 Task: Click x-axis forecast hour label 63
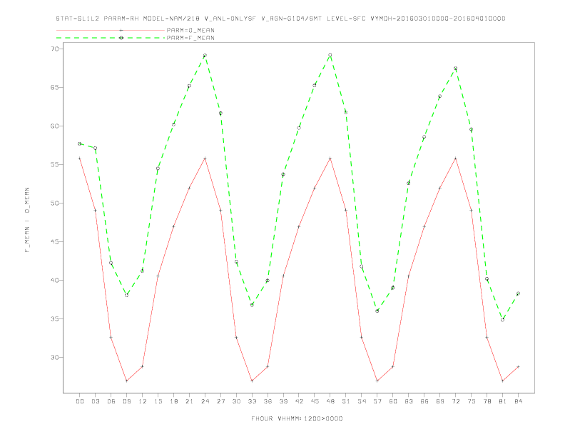click(409, 401)
